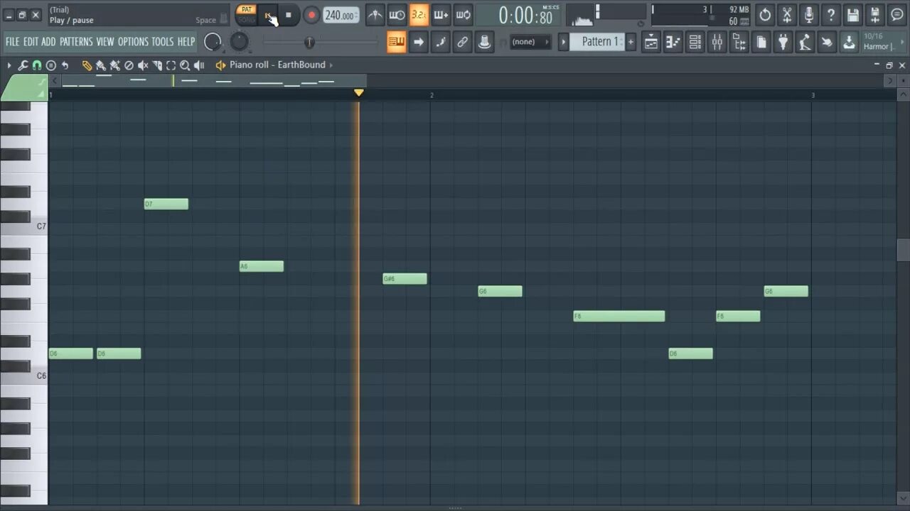Select the Delete tool
The width and height of the screenshot is (910, 511).
[x=129, y=65]
